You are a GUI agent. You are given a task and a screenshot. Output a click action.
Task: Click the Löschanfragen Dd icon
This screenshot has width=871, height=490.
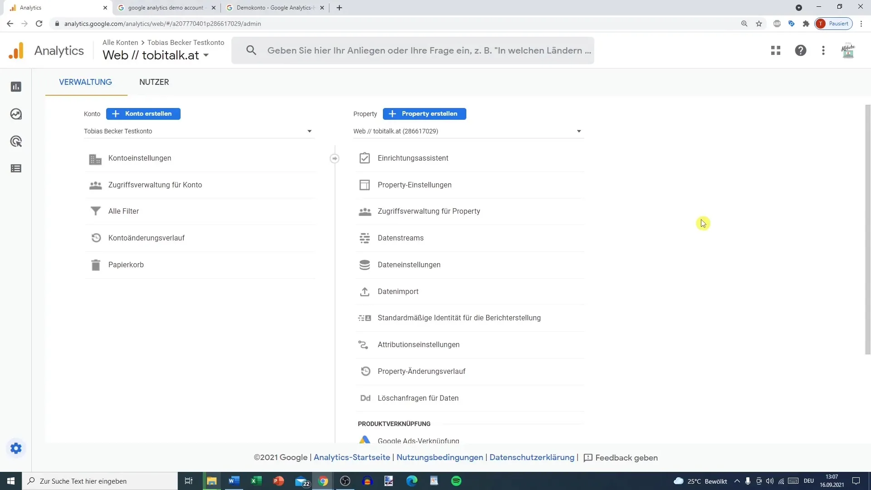point(365,398)
